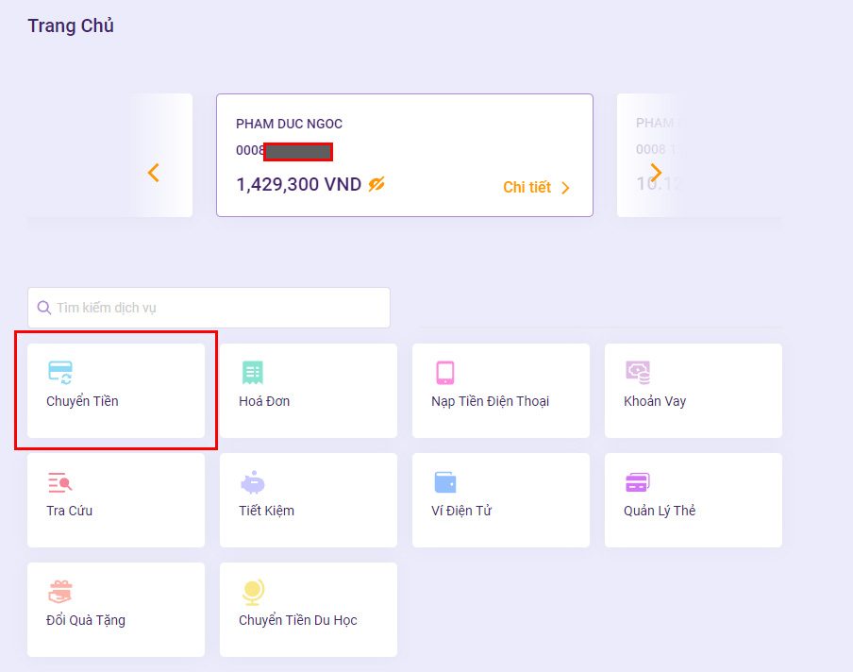853x672 pixels.
Task: Go to next account with right arrow
Action: coord(656,172)
